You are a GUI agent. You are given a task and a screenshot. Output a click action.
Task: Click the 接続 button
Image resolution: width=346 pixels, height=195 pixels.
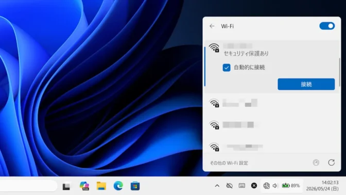point(306,84)
